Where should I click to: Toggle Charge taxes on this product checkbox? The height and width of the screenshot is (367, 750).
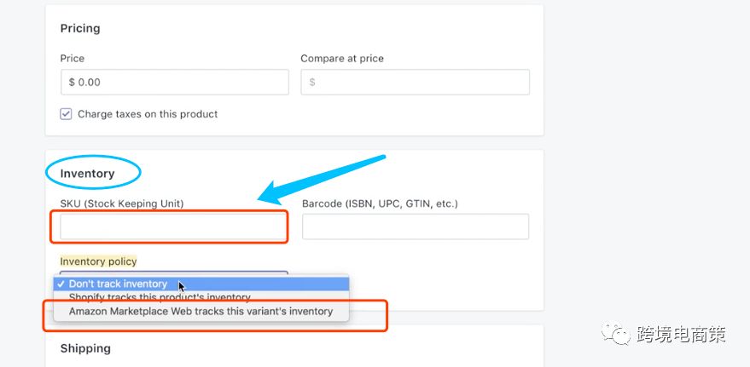(66, 114)
